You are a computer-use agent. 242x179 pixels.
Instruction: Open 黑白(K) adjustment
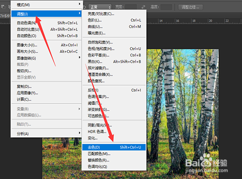pyautogui.click(x=114, y=61)
